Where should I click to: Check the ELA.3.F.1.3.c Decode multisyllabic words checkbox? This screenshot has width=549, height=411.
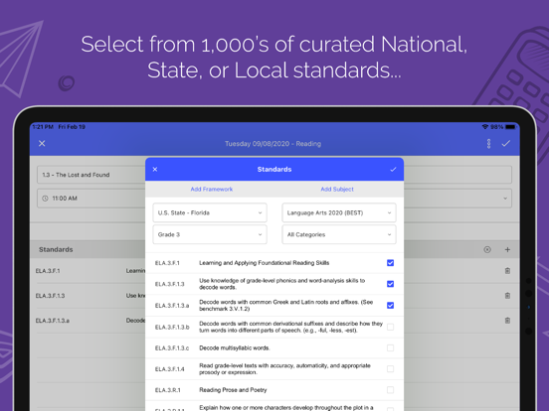[x=391, y=348]
